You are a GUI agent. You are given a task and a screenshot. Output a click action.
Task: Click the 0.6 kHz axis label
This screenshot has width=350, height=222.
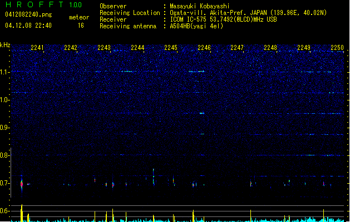(5, 211)
